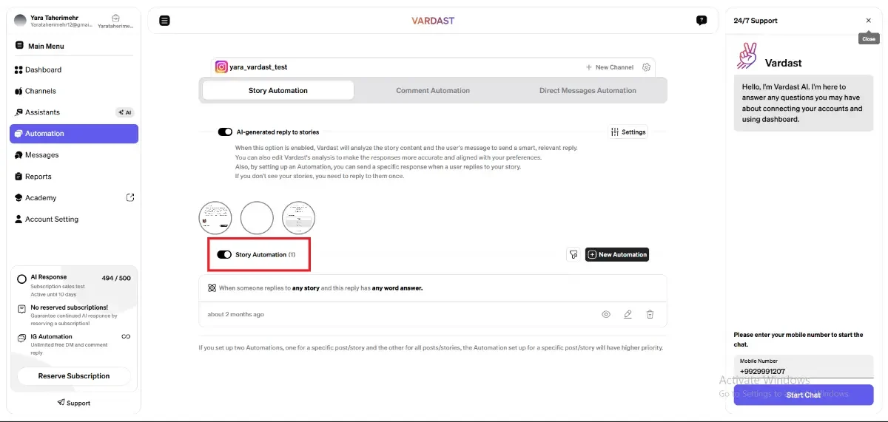Click the Academy external link icon
The image size is (888, 422).
pyautogui.click(x=130, y=197)
